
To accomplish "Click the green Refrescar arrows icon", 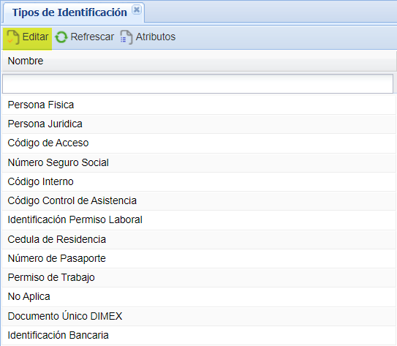I will pos(61,37).
